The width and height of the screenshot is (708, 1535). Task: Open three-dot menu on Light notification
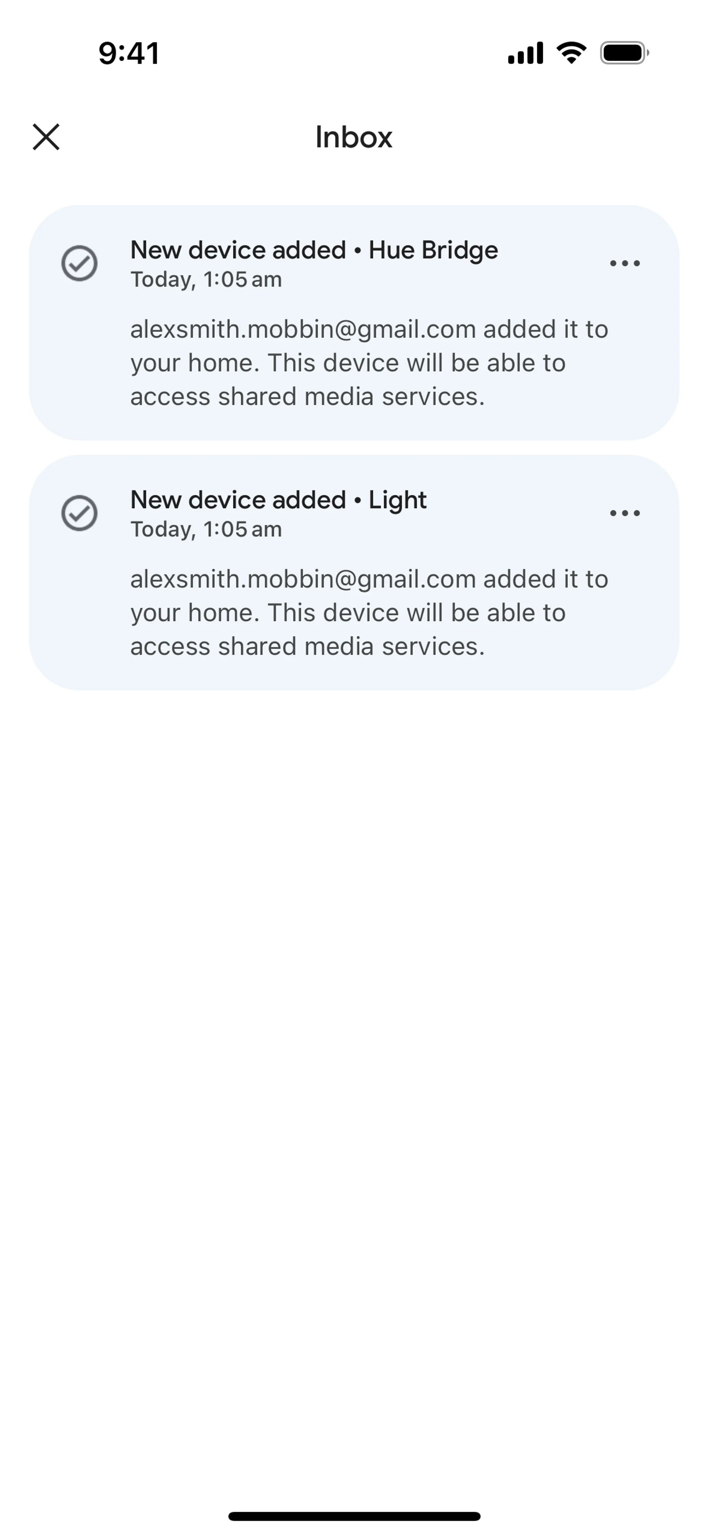[x=625, y=512]
